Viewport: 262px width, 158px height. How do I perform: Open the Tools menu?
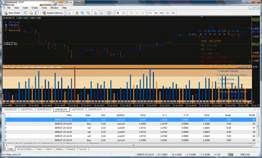[x=44, y=8]
